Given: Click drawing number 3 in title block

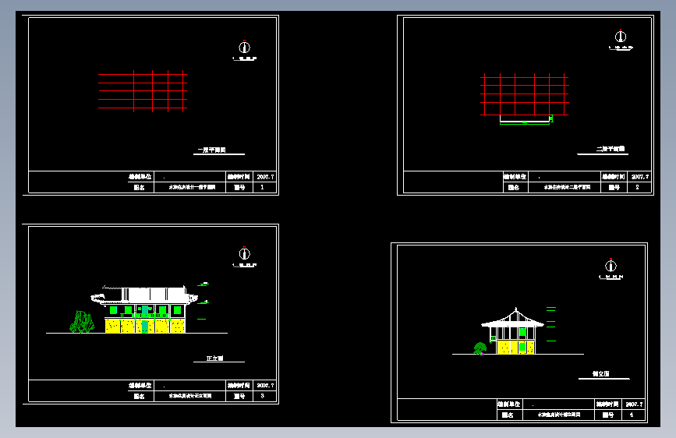Looking at the screenshot, I should click(x=262, y=396).
